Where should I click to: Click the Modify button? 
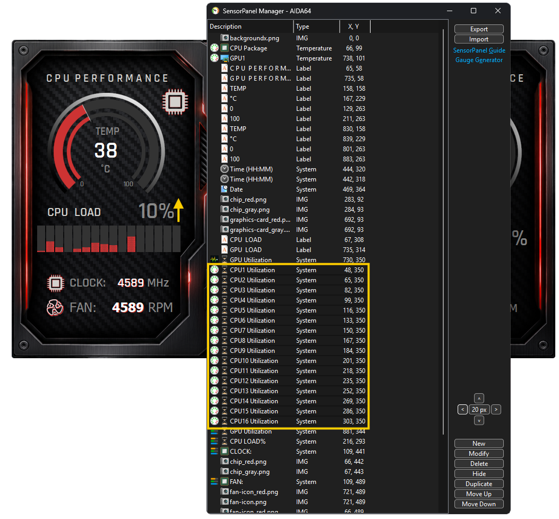tap(479, 453)
